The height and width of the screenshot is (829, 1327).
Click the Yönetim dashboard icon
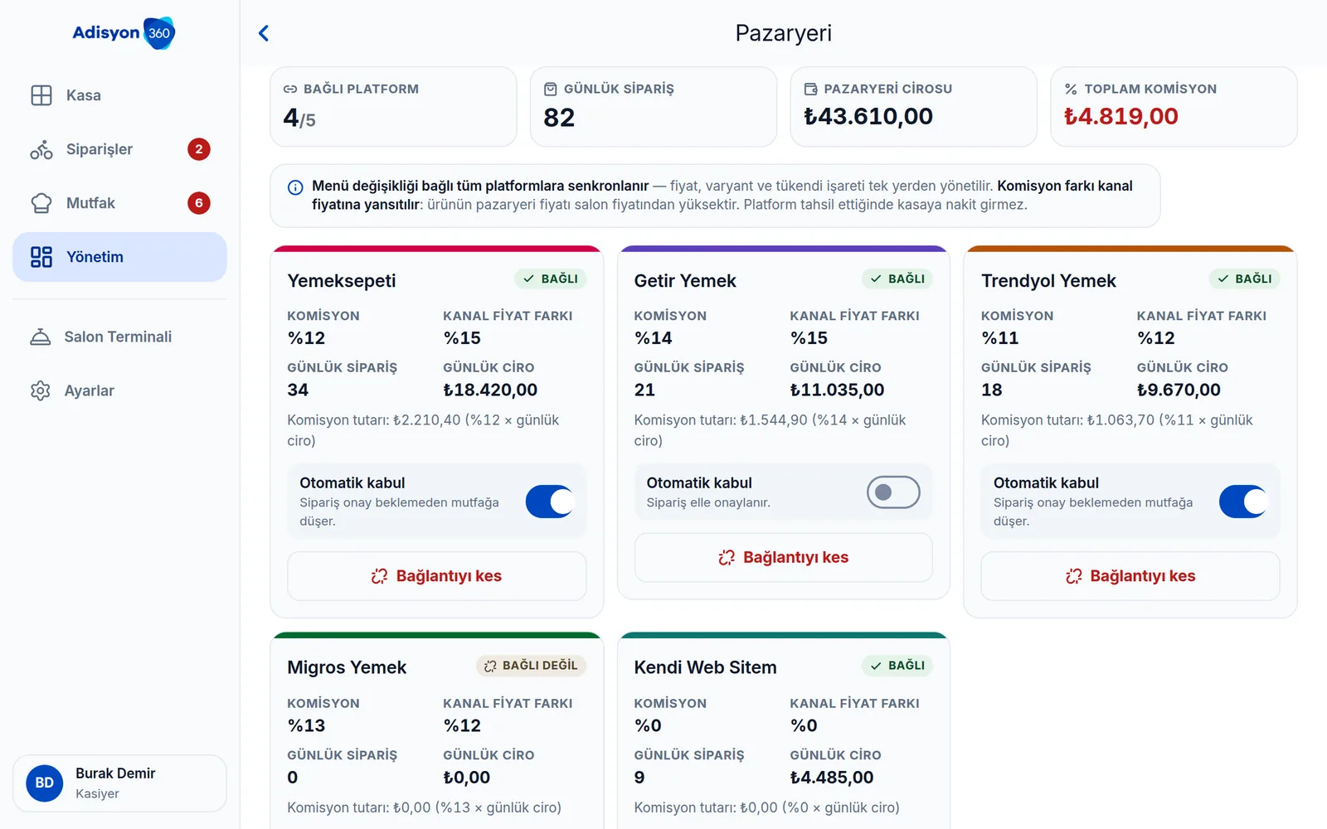coord(41,257)
